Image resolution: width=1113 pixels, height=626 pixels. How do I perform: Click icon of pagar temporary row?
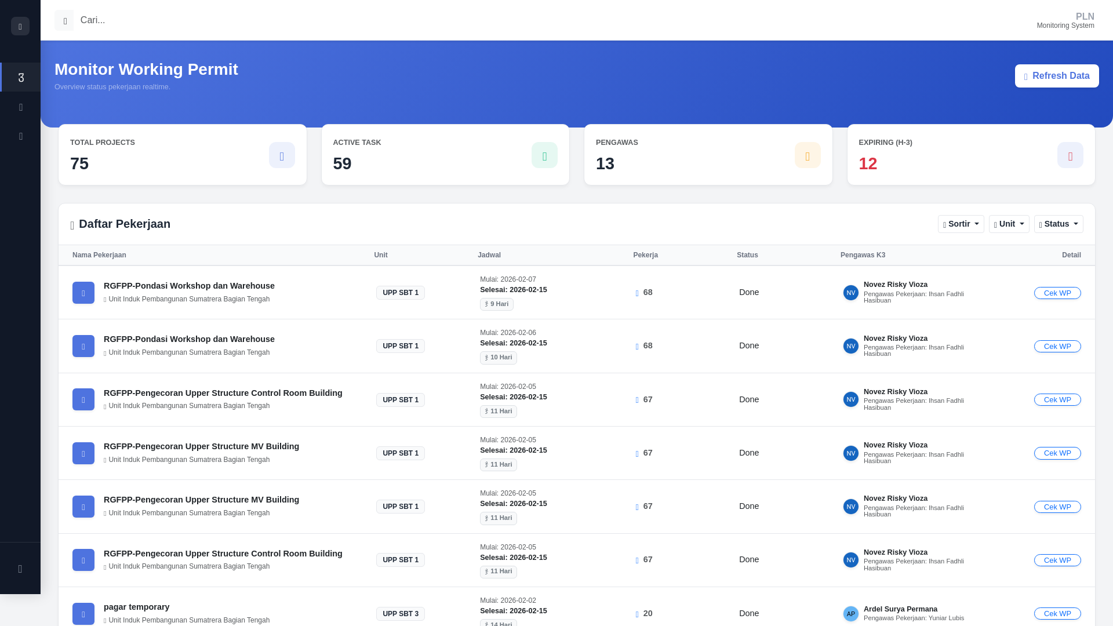click(x=83, y=614)
